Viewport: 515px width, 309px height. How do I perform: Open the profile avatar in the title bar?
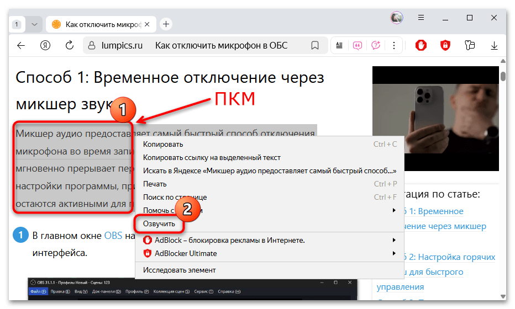tap(396, 18)
